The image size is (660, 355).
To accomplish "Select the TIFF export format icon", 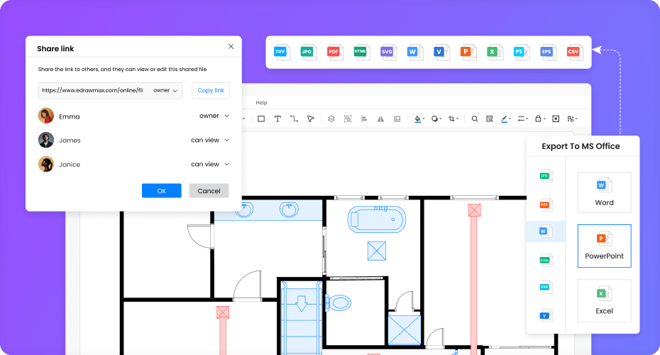I will (x=282, y=53).
